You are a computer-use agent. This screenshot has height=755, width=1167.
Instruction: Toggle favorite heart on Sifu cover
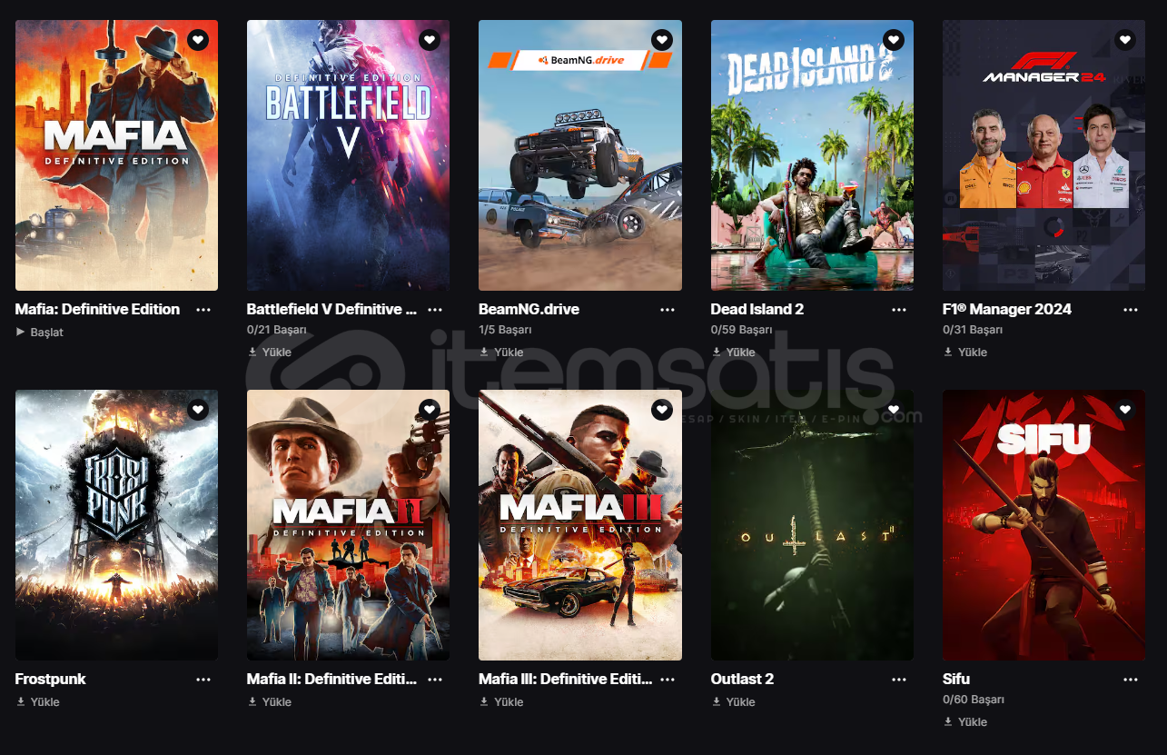click(1125, 410)
